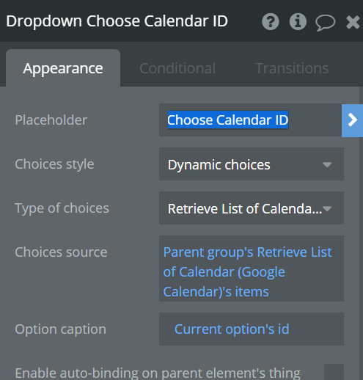
Task: Switch to the Conditional tab
Action: [x=177, y=68]
